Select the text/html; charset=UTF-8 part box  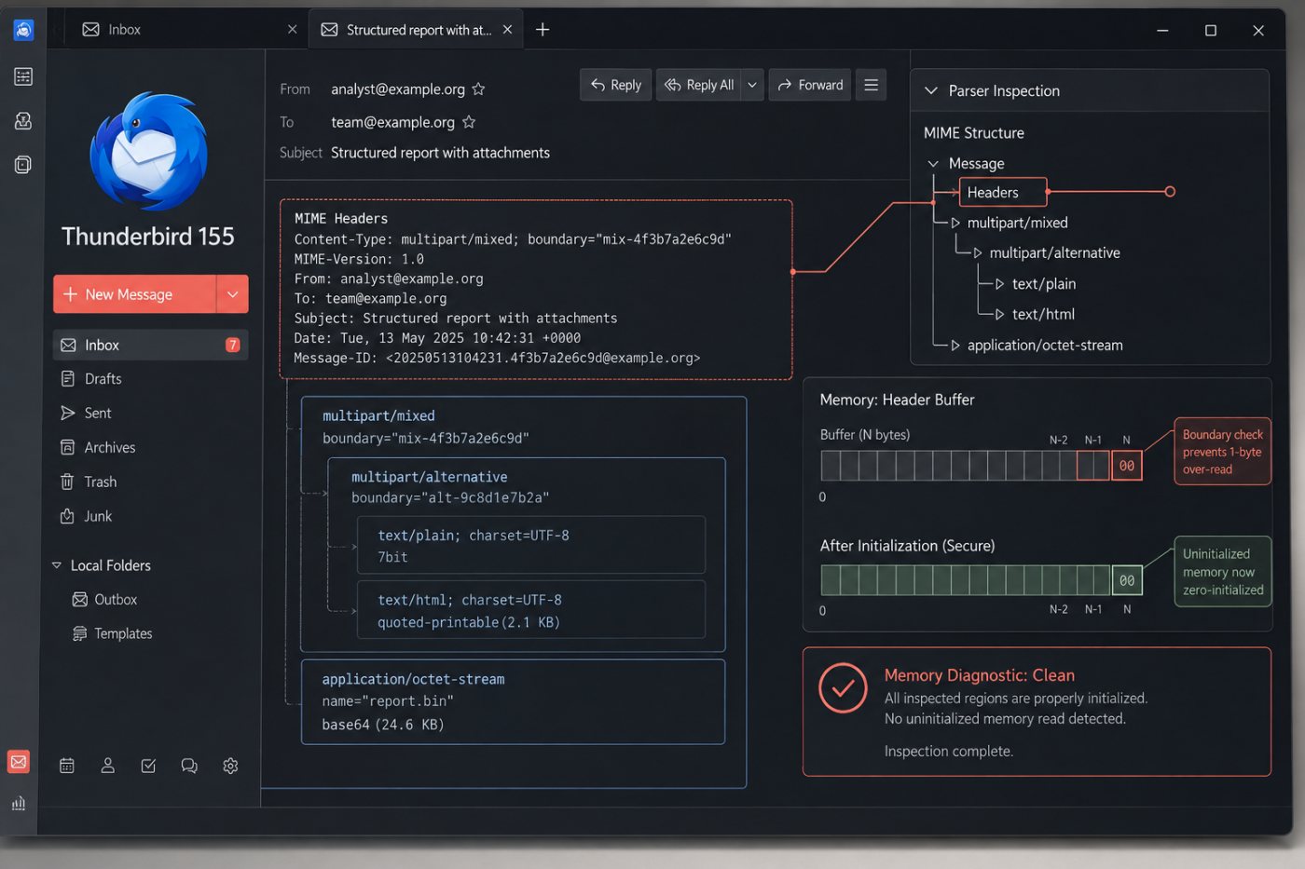tap(531, 610)
